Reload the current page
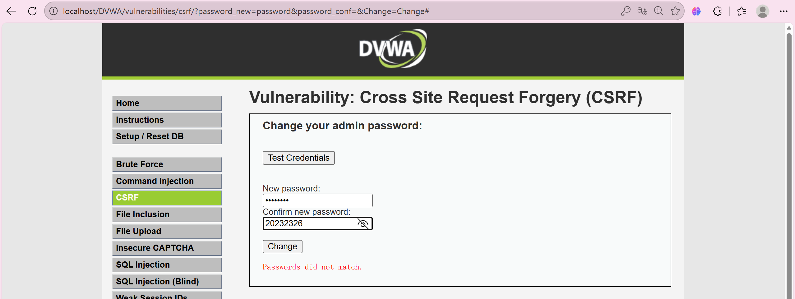The height and width of the screenshot is (299, 795). [32, 11]
